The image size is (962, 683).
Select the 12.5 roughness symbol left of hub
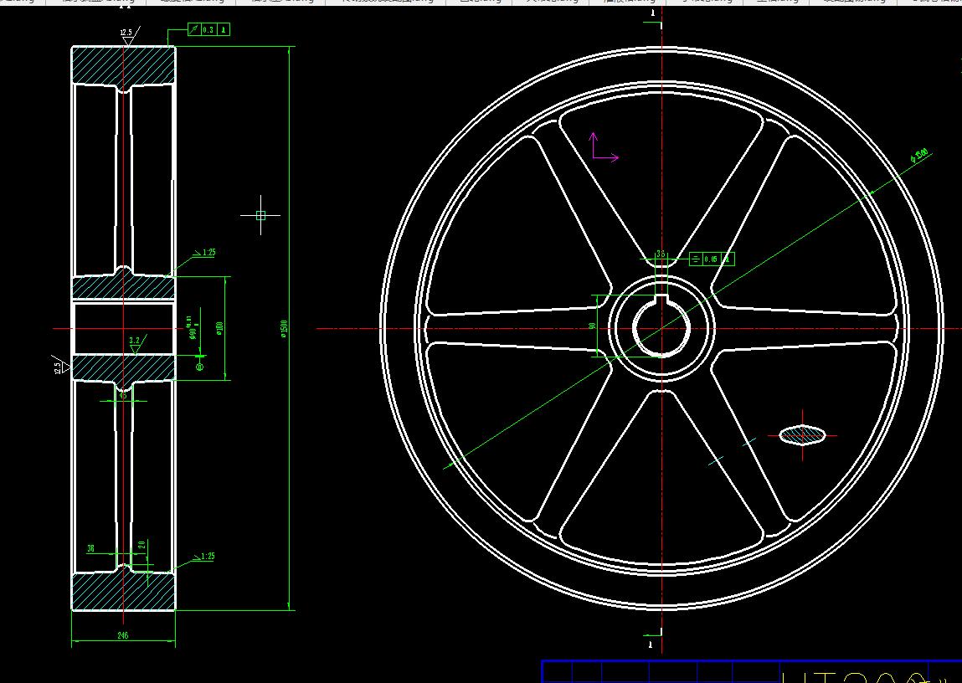pyautogui.click(x=61, y=366)
